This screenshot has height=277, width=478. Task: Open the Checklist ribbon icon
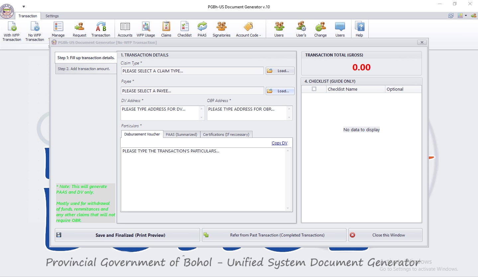click(x=184, y=30)
